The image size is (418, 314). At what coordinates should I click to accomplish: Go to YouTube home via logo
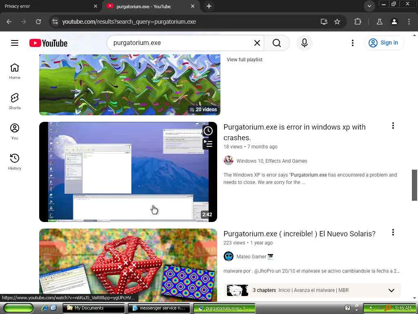coord(48,43)
